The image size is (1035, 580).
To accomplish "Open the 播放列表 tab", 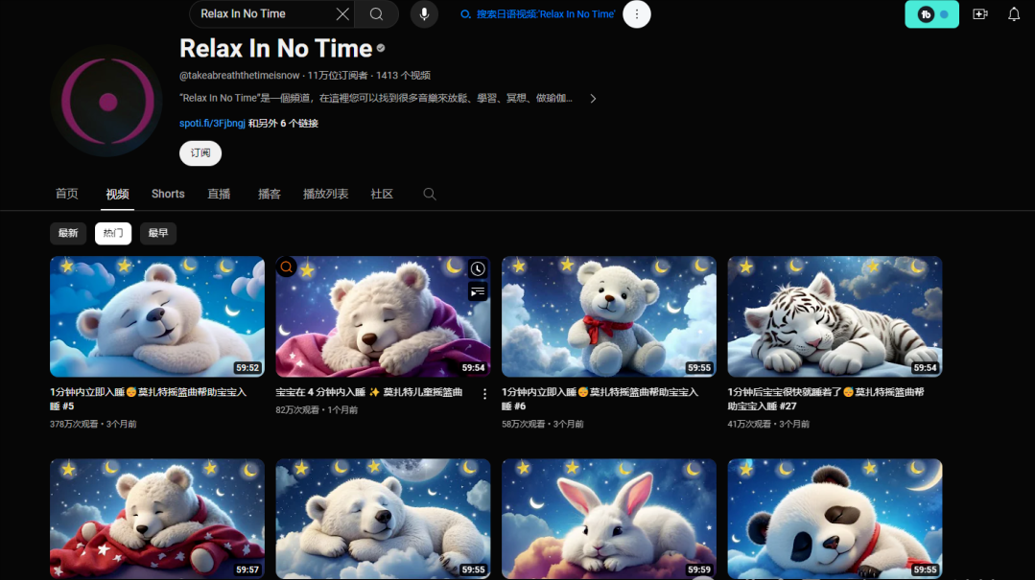I will [325, 194].
